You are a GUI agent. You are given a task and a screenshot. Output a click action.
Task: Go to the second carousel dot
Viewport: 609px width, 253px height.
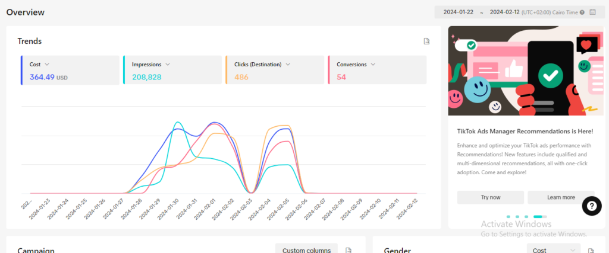click(x=517, y=217)
